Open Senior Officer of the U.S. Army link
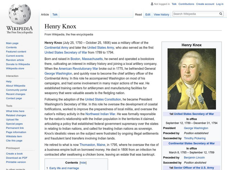 pos(194,168)
